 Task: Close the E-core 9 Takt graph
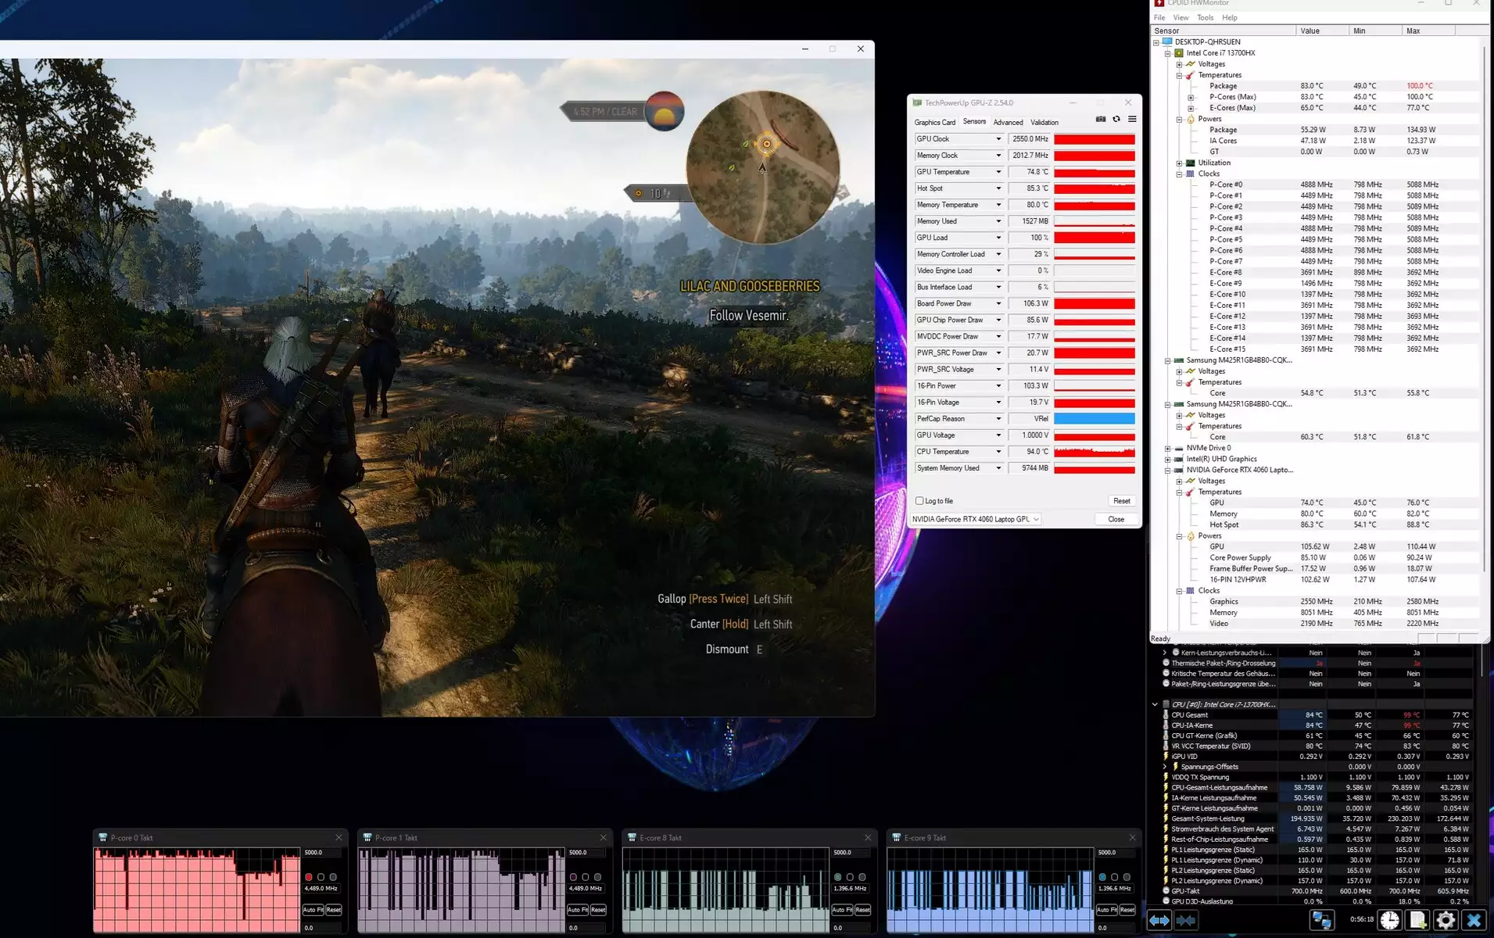1132,837
